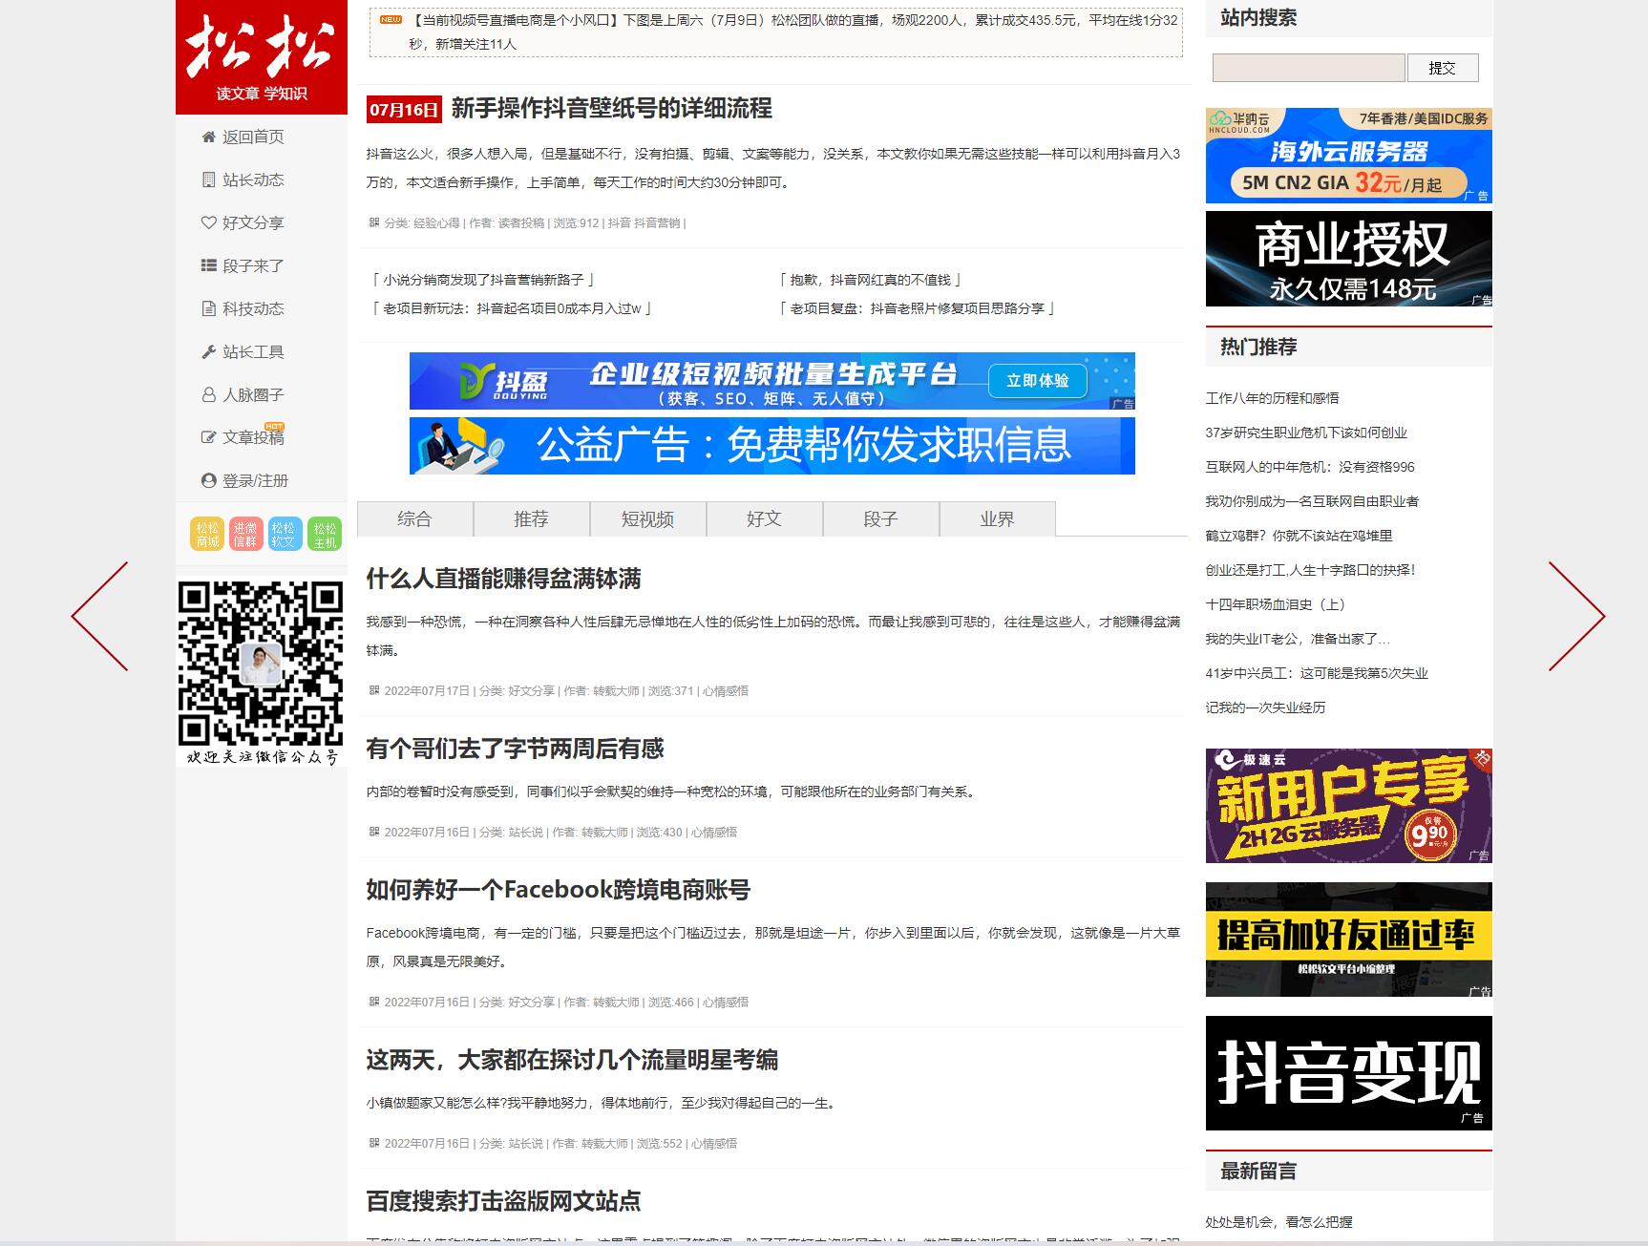Click the 登录/注册 menu text
Screen dimensions: 1648x1246
[255, 480]
